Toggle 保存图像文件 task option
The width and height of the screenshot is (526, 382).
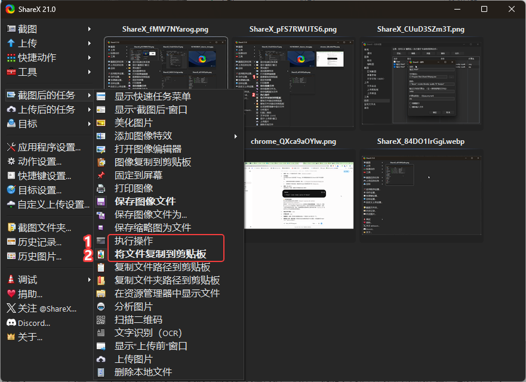(169, 201)
